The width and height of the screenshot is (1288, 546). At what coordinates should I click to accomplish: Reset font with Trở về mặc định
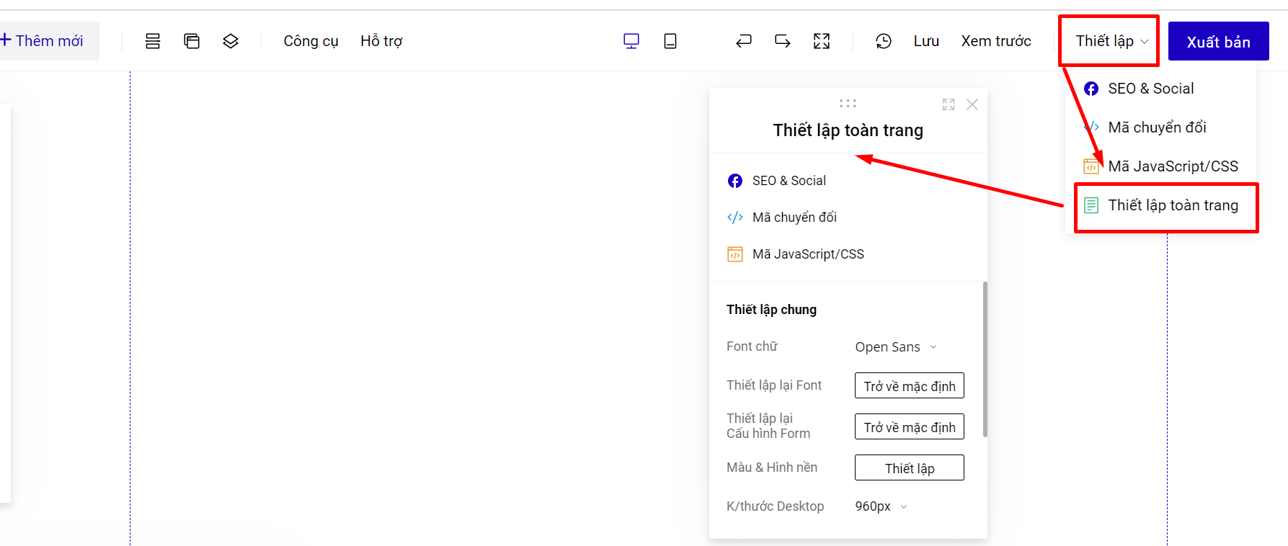pos(910,386)
